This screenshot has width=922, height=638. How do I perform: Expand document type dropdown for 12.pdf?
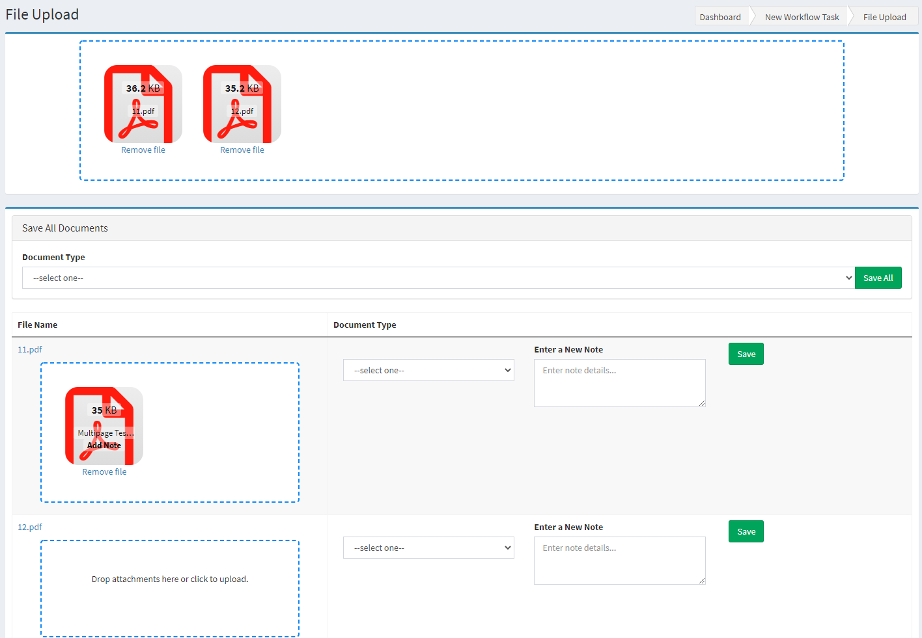click(x=428, y=548)
